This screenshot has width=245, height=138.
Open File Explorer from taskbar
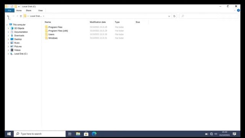coord(78,134)
